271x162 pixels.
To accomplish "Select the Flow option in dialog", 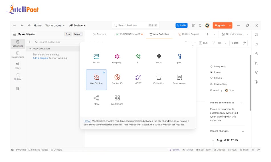I will [96, 100].
